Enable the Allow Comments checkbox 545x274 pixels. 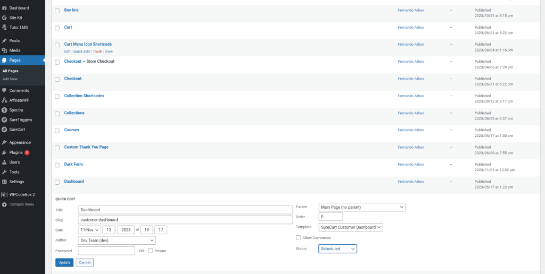(x=299, y=237)
